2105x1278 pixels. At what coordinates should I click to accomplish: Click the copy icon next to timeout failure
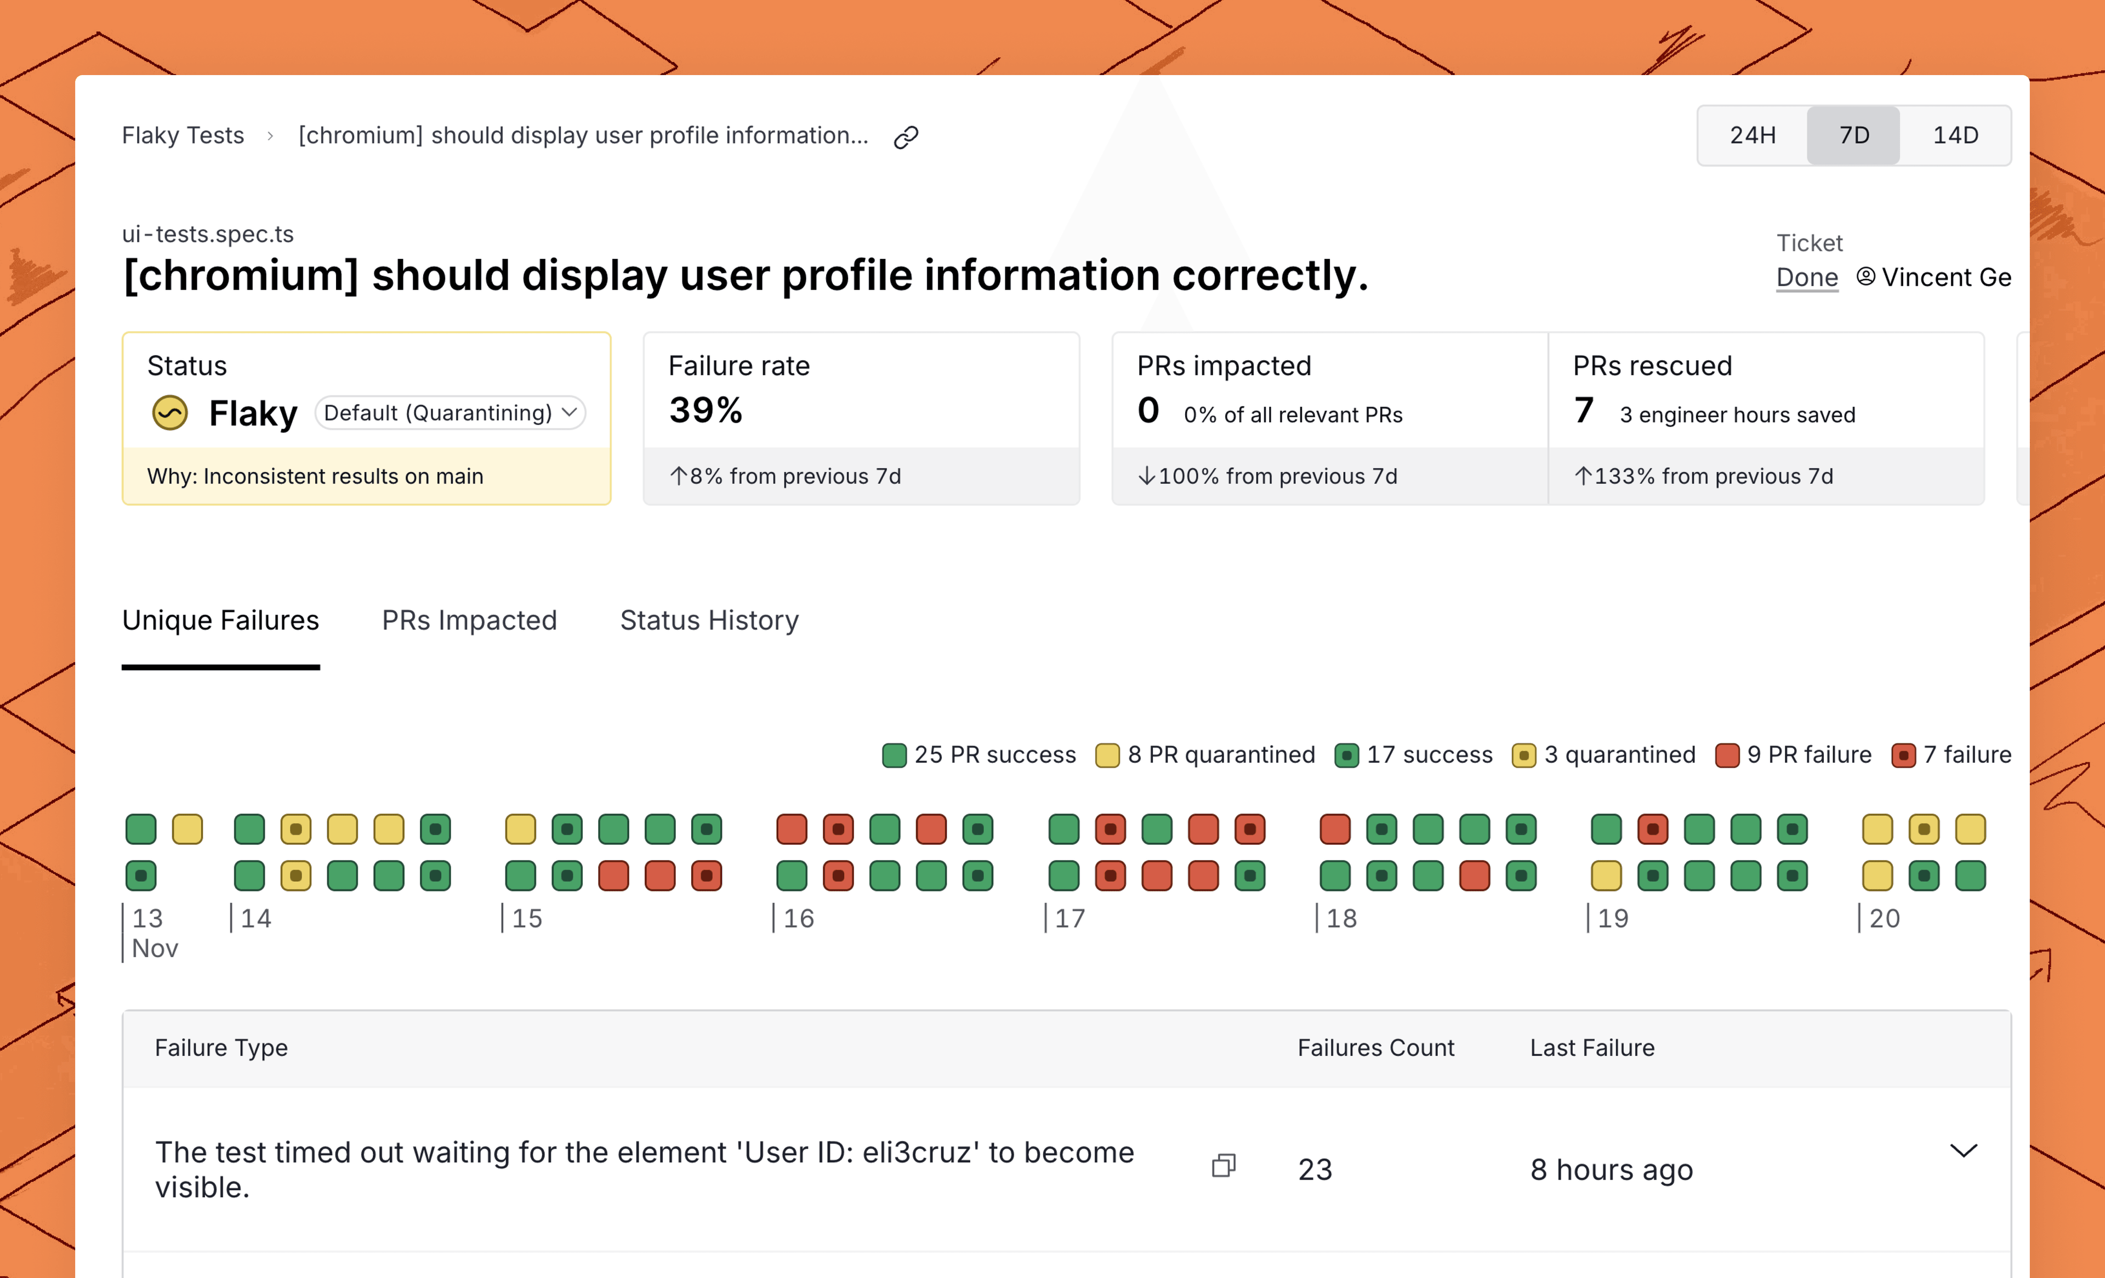point(1224,1166)
